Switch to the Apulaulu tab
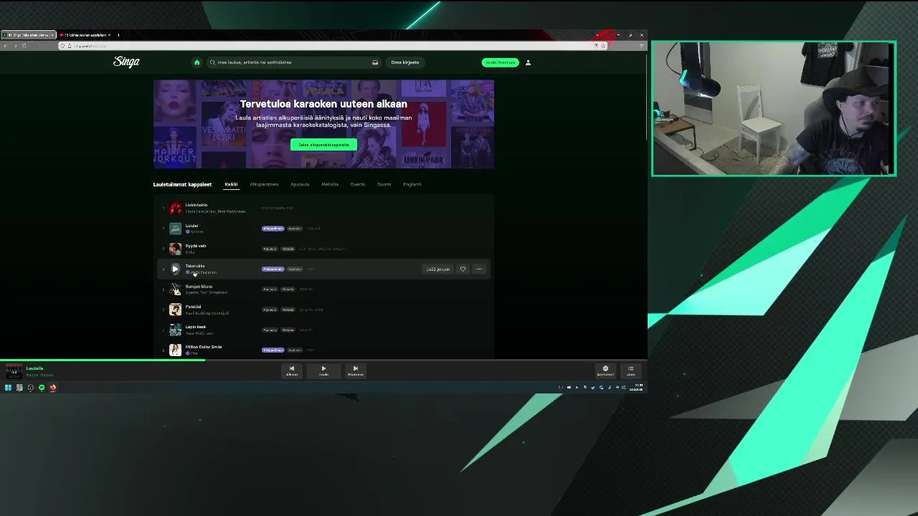 300,184
